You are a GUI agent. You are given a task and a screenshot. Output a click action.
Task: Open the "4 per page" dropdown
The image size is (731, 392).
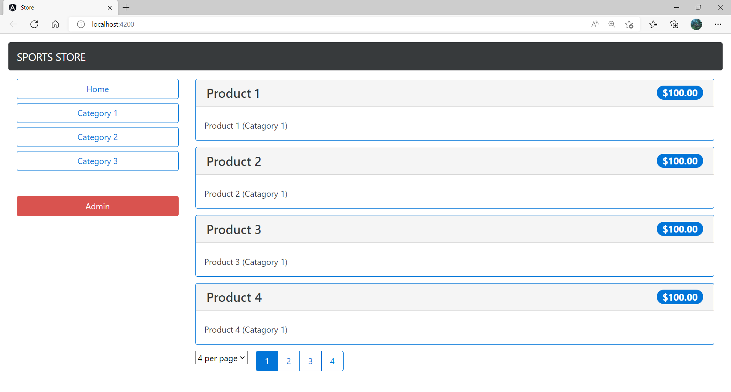pyautogui.click(x=221, y=358)
